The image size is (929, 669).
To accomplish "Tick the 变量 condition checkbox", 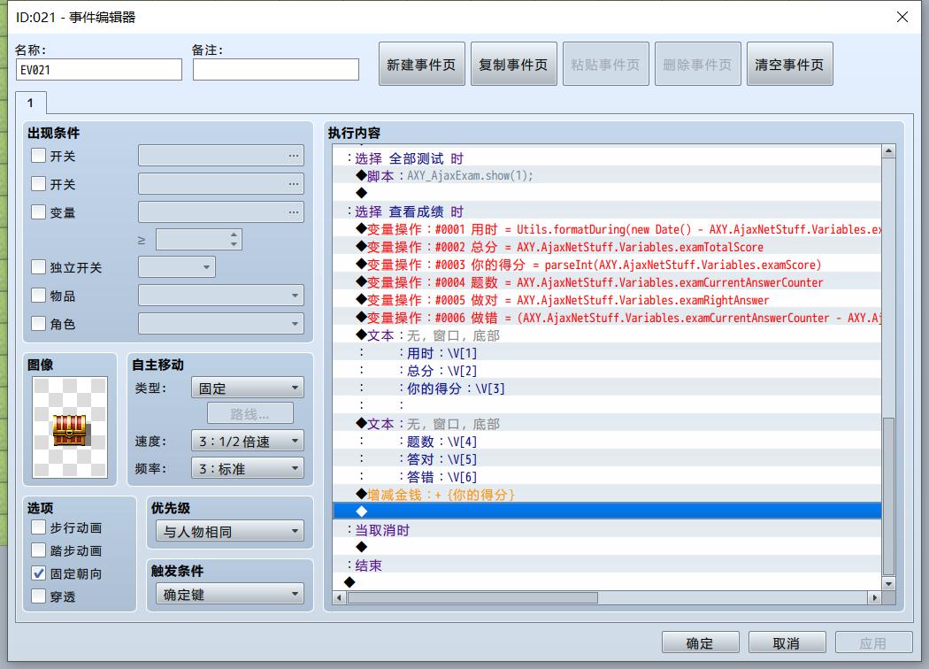I will click(x=39, y=212).
